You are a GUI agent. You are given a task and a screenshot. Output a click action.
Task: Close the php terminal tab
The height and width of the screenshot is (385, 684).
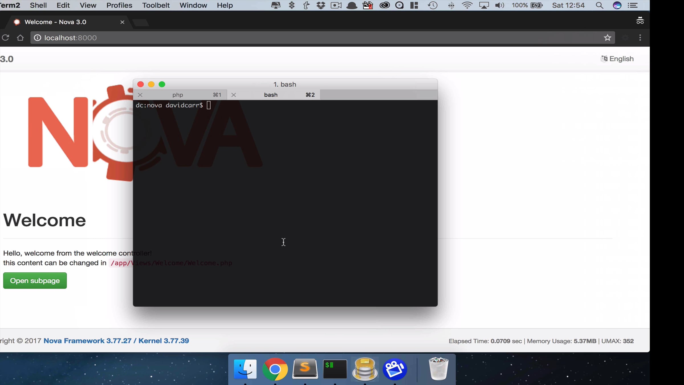[x=140, y=95]
